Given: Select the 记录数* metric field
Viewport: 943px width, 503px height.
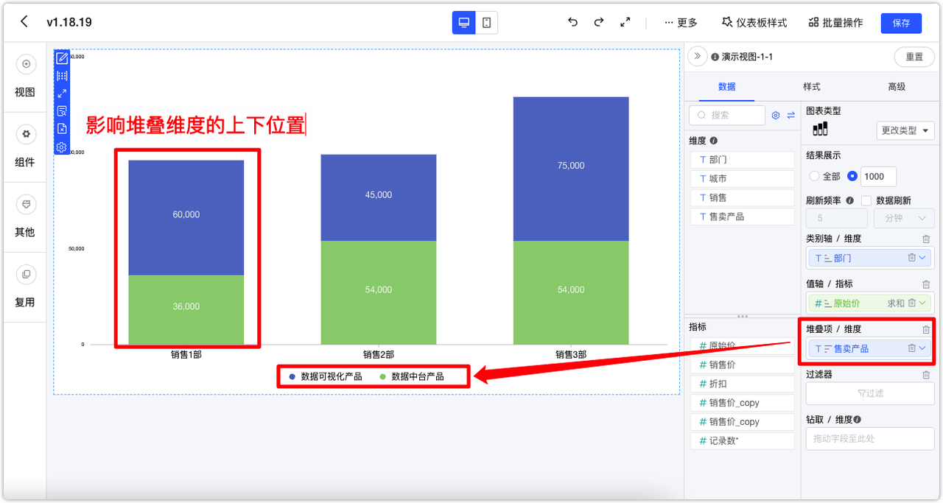Looking at the screenshot, I should [742, 441].
